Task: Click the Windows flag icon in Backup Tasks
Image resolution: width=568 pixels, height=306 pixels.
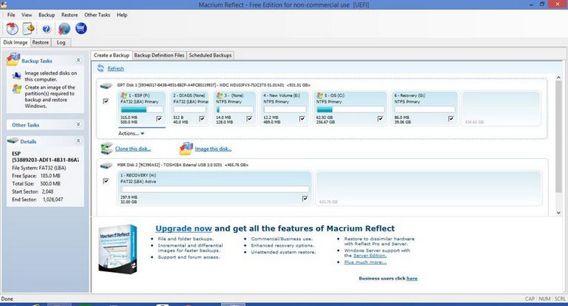Action: 17,89
